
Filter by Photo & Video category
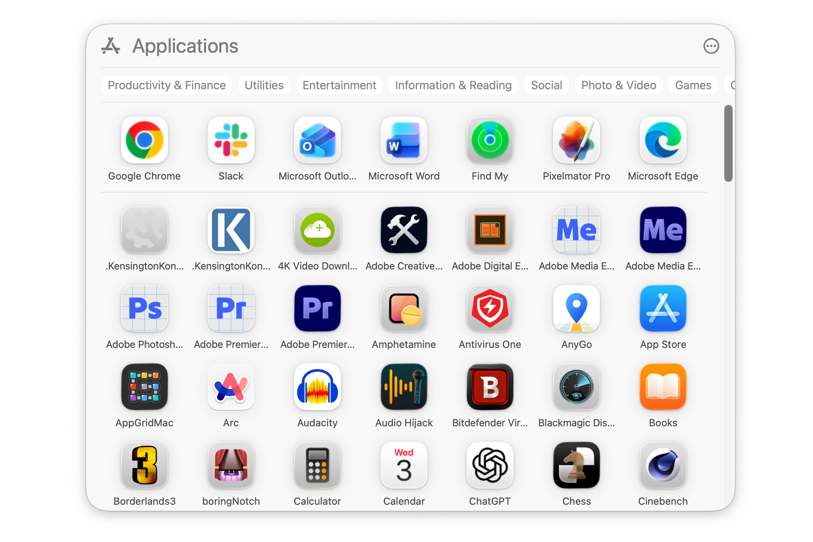point(619,85)
